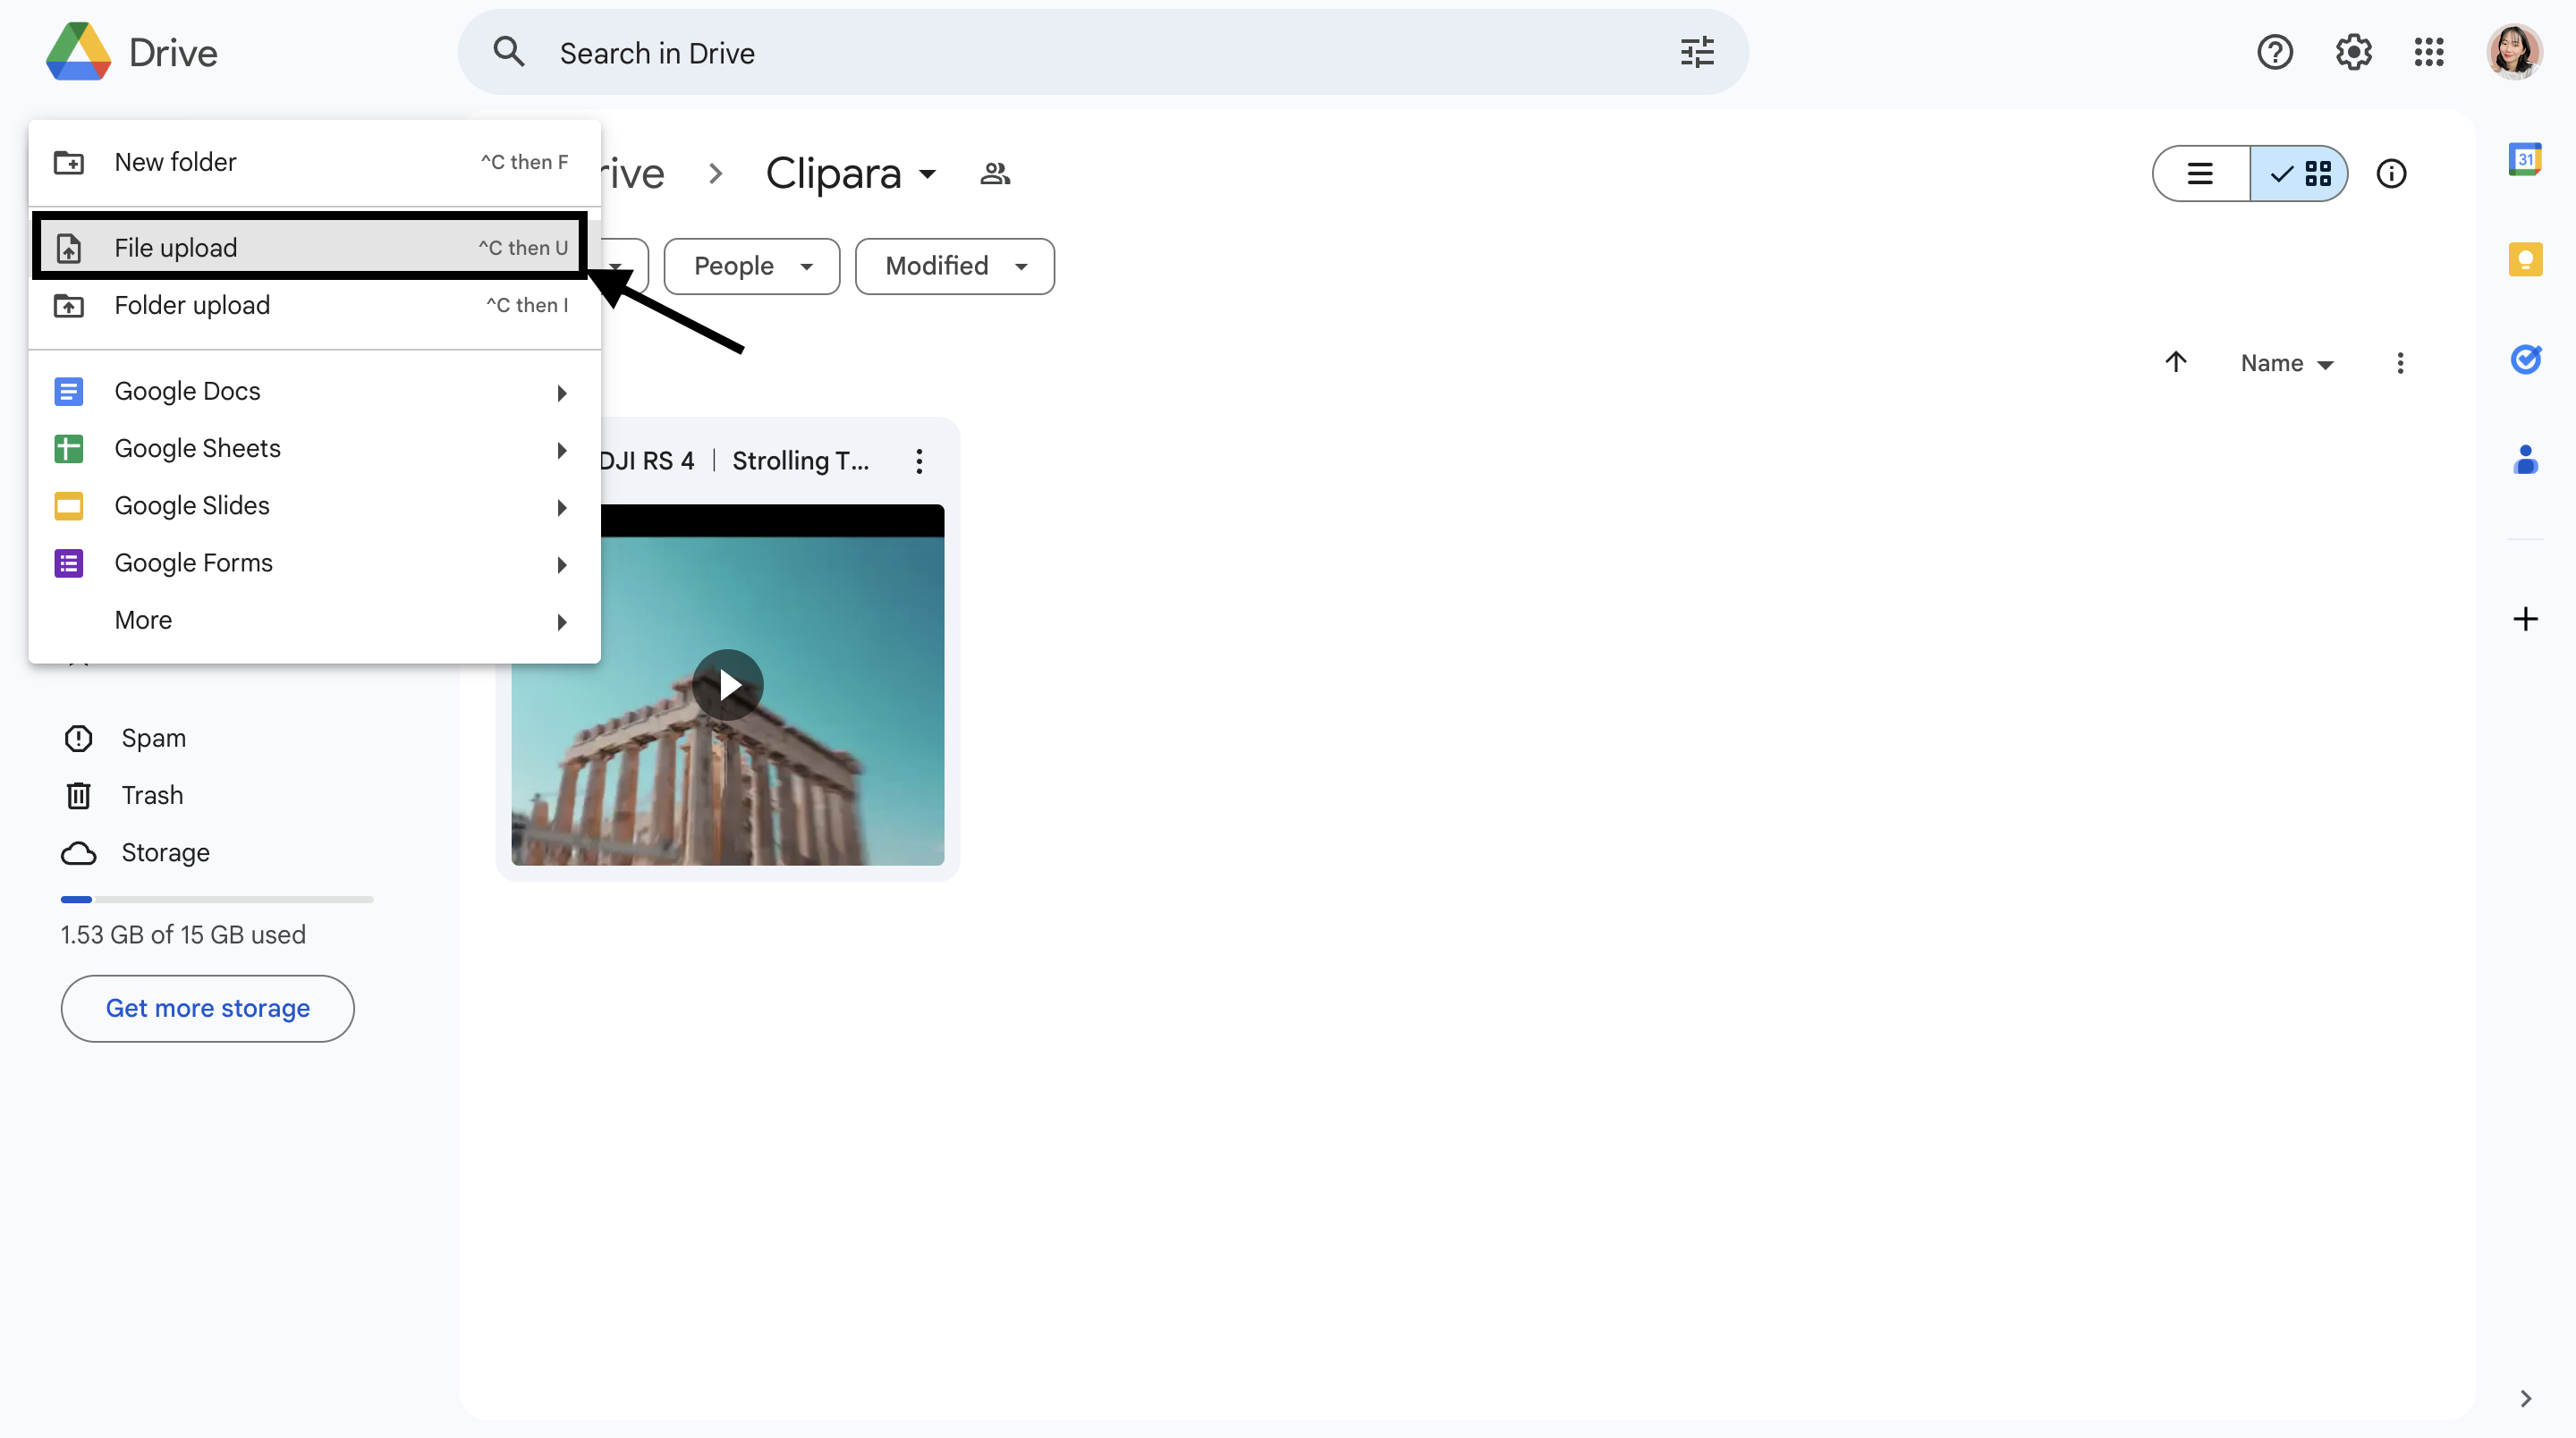Expand Google Docs submenu arrow
This screenshot has height=1438, width=2576.
point(562,392)
